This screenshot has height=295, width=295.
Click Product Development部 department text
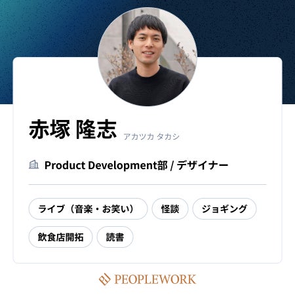pyautogui.click(x=106, y=165)
